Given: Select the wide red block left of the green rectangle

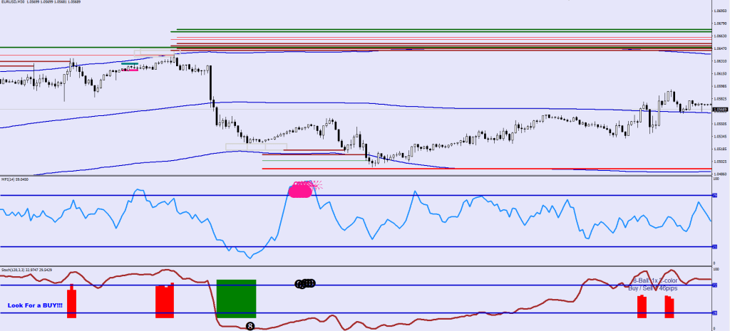Looking at the screenshot, I should pos(165,302).
